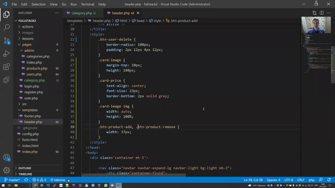Change encoding via UTF-8 indicator

pyautogui.click(x=288, y=180)
